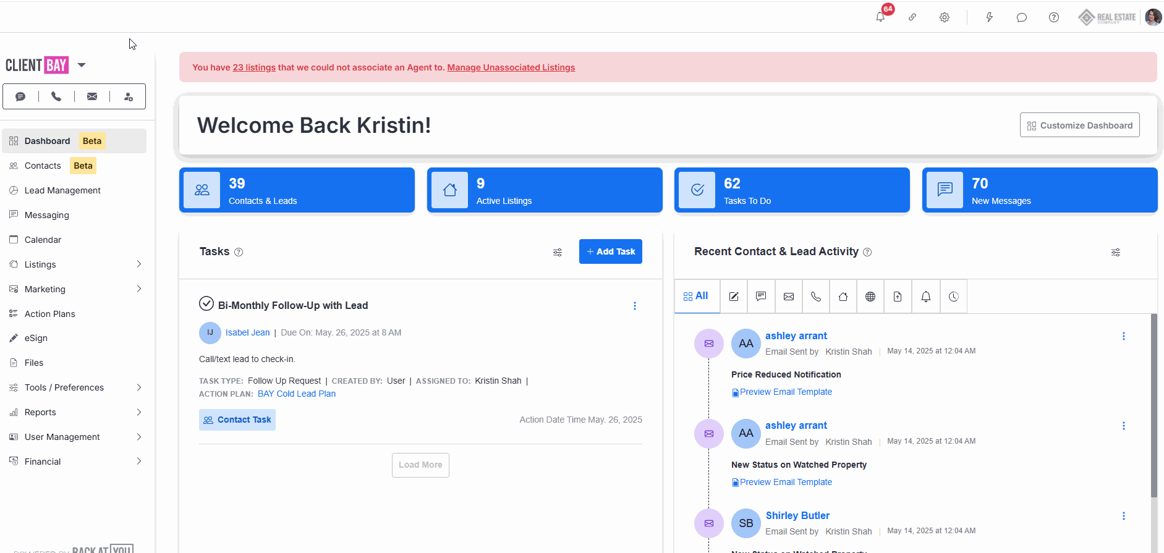Click the Add Task button

click(611, 251)
